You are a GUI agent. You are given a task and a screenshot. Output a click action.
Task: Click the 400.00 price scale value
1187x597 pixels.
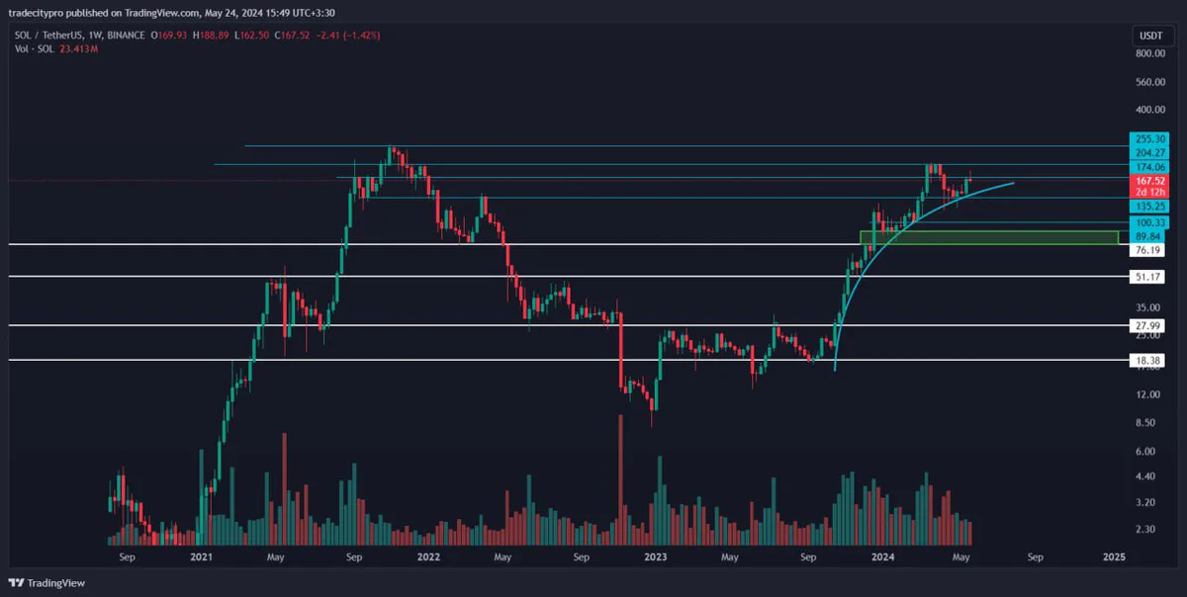1150,110
